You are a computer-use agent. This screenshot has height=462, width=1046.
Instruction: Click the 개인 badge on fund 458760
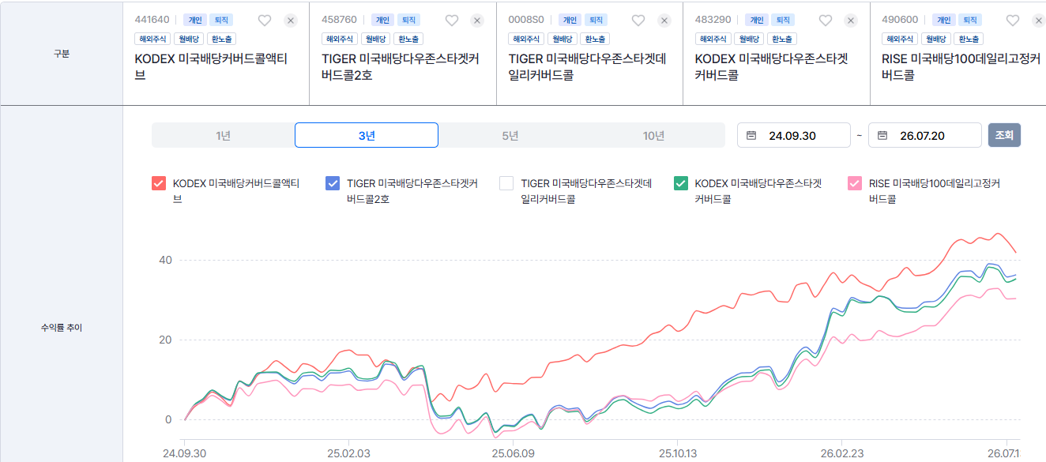(x=382, y=20)
